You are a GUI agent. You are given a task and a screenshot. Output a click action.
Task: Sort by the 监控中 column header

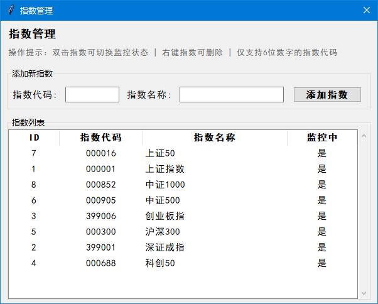tap(321, 138)
